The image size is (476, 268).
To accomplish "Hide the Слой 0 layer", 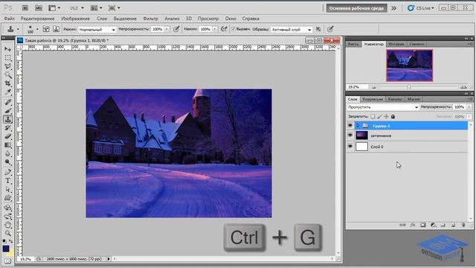I will coord(350,147).
